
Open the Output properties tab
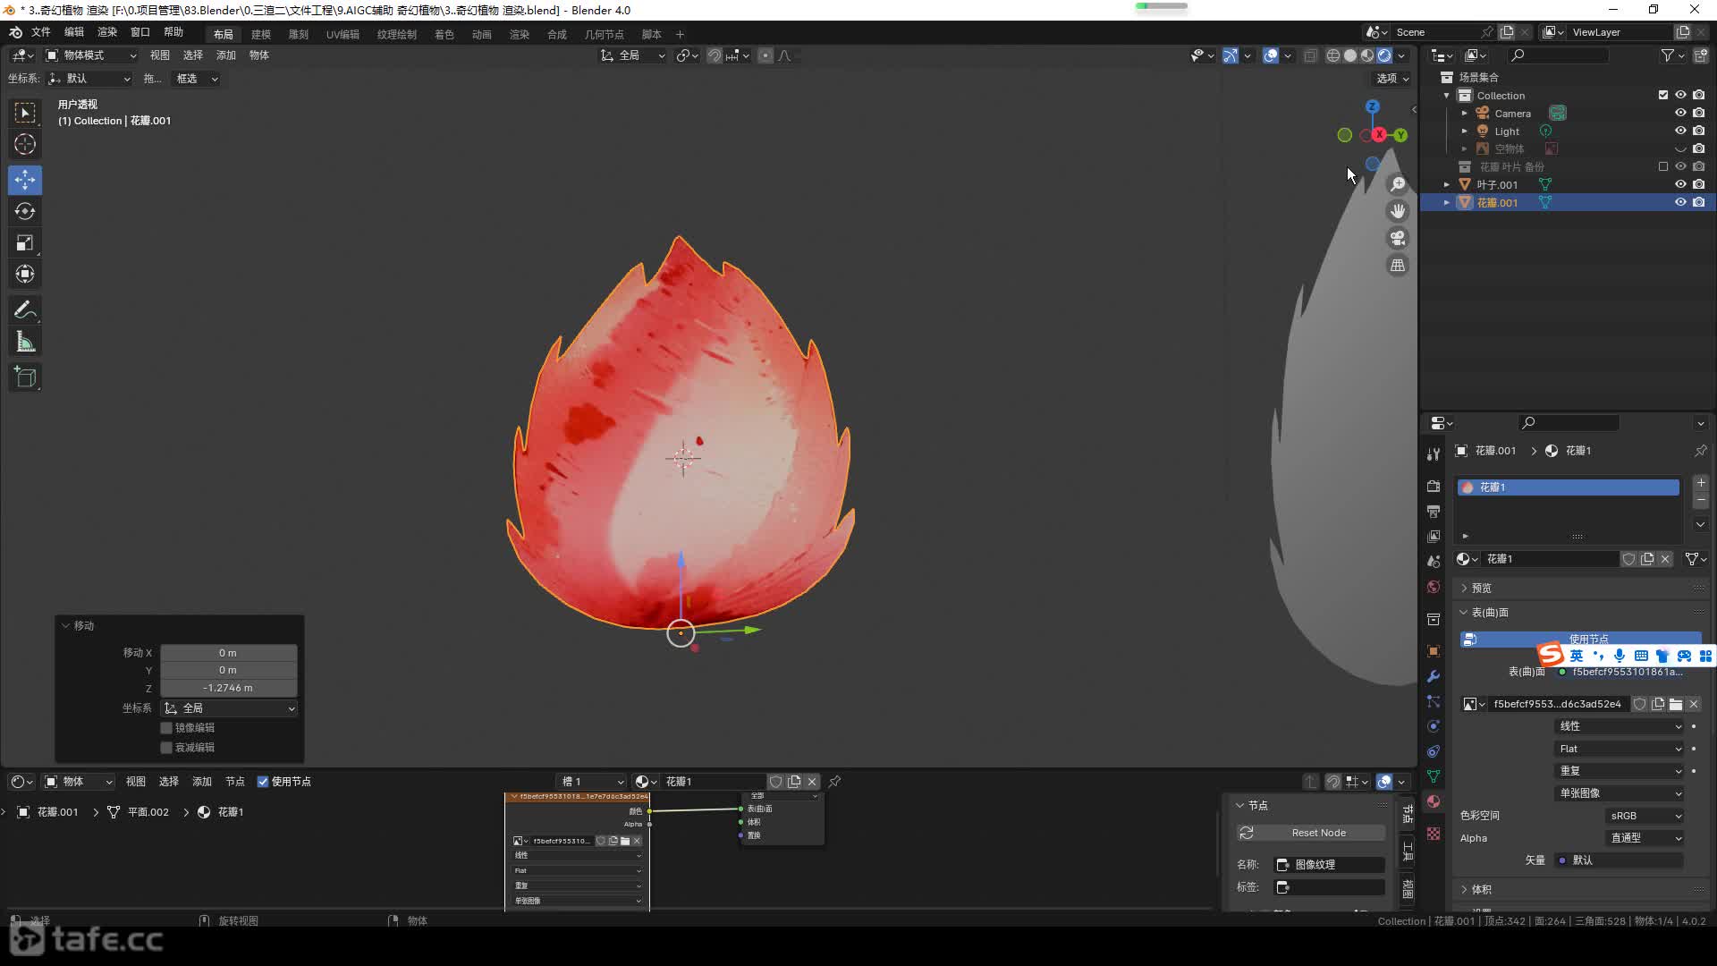pos(1434,512)
